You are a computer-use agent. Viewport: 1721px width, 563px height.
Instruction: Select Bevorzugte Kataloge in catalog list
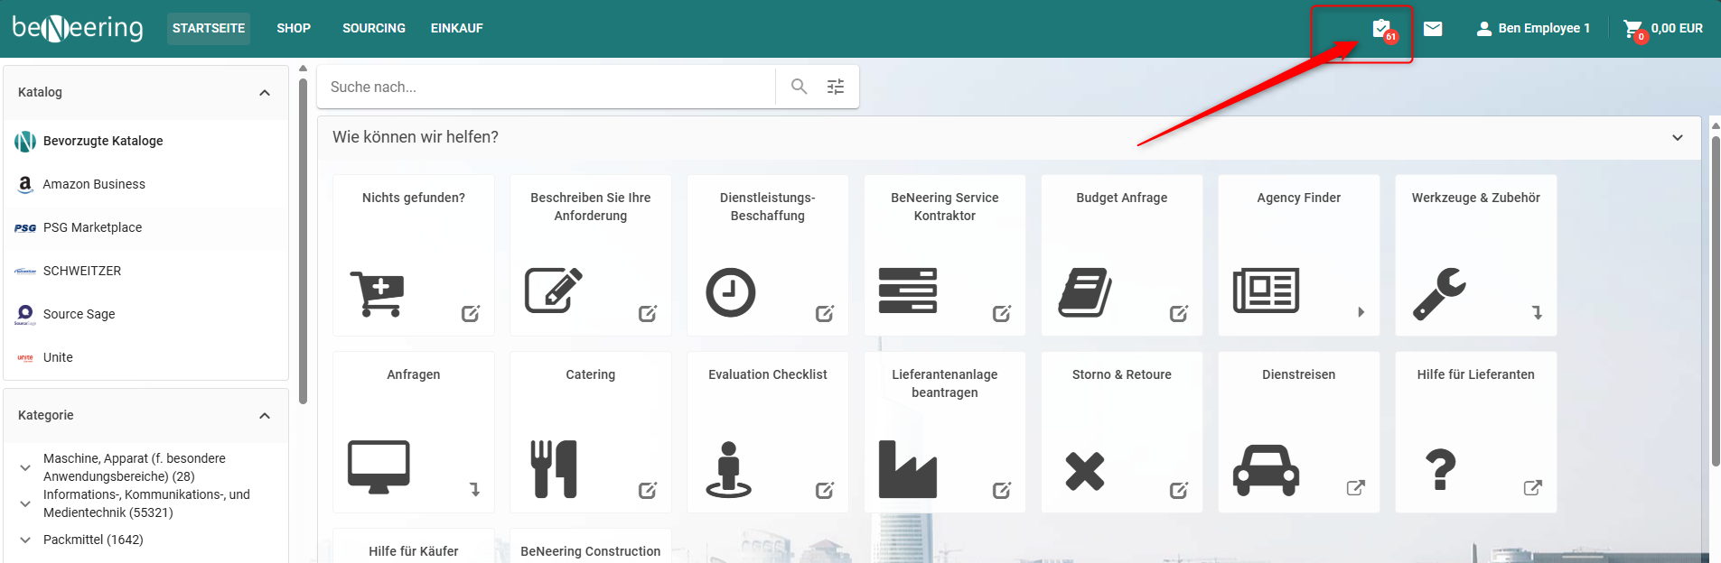(146, 141)
